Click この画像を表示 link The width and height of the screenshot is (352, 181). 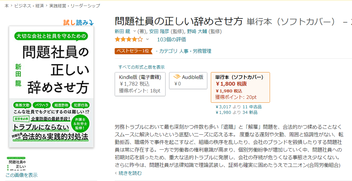[x=21, y=175]
